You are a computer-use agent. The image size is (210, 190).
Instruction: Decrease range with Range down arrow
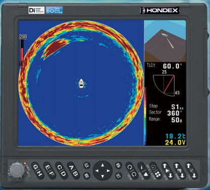(182, 175)
